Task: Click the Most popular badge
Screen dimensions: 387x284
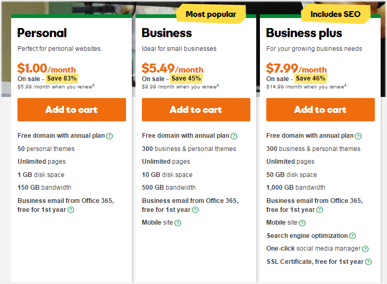Action: [x=211, y=14]
